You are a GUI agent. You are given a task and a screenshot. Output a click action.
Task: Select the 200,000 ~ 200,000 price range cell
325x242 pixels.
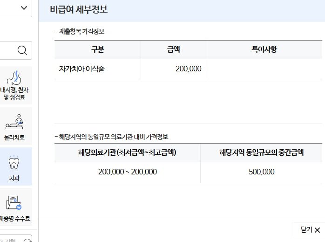pos(128,172)
